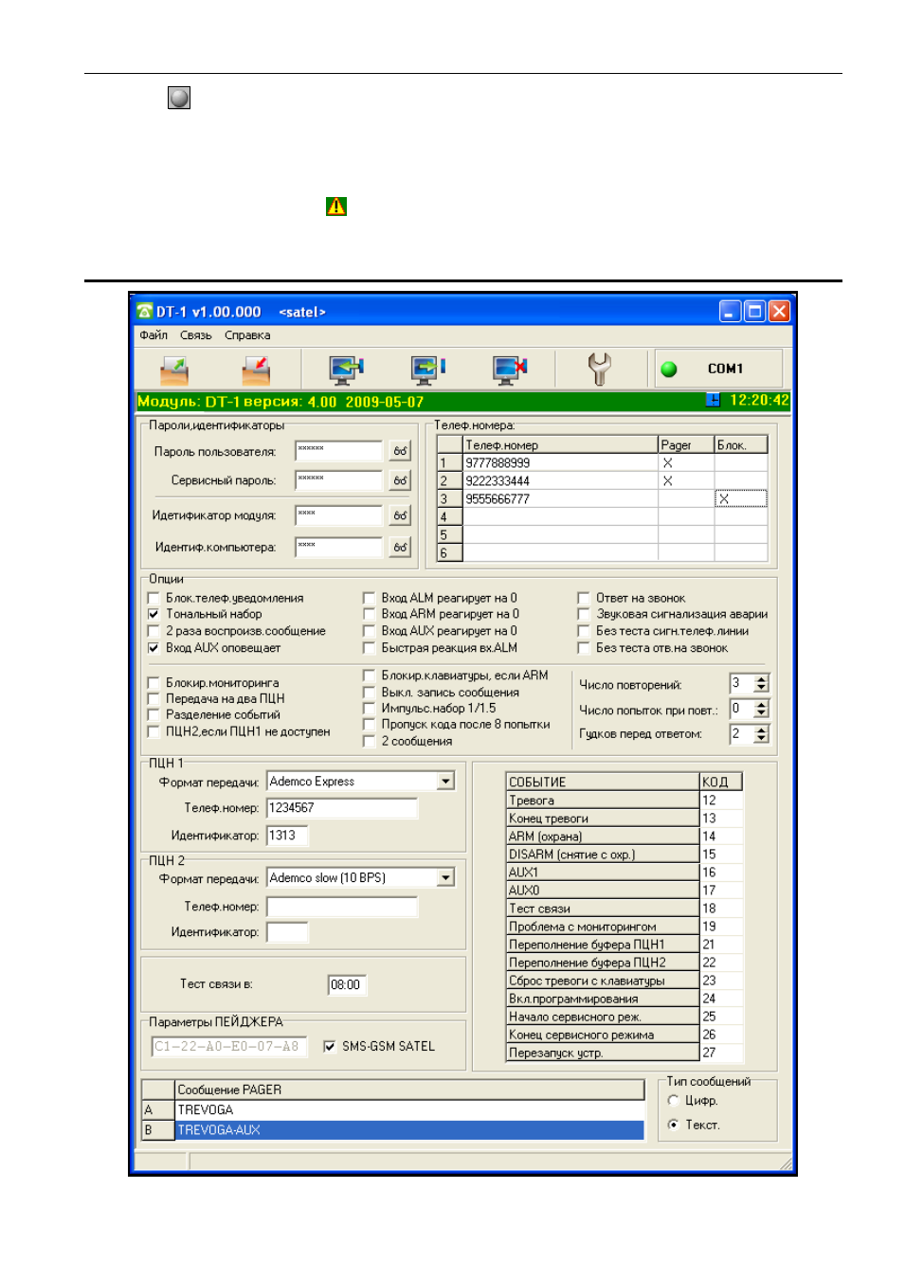Click the computer icon with left-pointing green arrow
Image resolution: width=905 pixels, height=1279 pixels.
point(346,369)
